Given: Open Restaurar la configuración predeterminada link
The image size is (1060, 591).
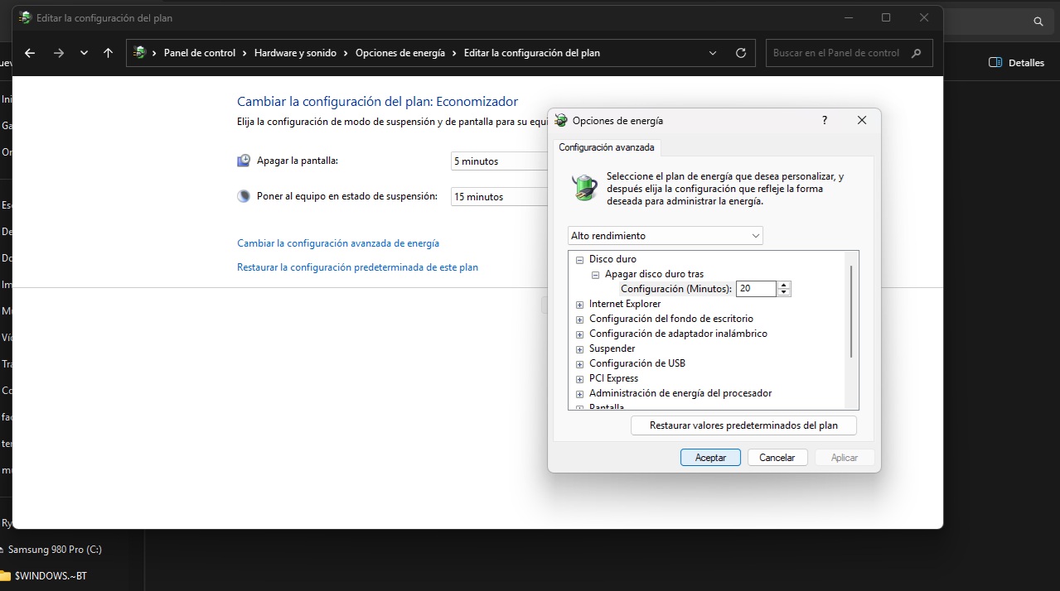Looking at the screenshot, I should tap(357, 267).
